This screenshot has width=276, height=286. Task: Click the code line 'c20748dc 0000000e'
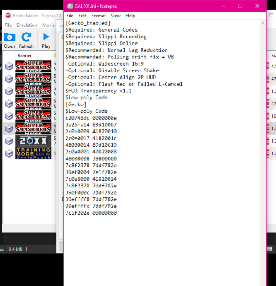(91, 118)
